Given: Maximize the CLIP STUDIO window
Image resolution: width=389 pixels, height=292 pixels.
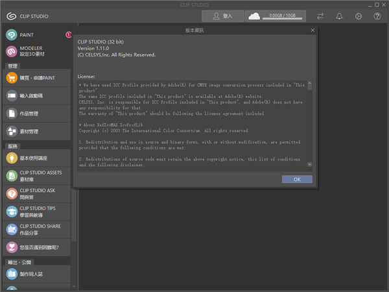Looking at the screenshot, I should pyautogui.click(x=377, y=5).
